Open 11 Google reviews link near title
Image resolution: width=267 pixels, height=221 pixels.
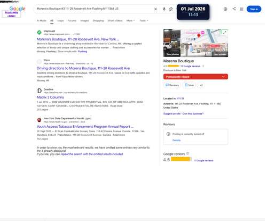190,66
